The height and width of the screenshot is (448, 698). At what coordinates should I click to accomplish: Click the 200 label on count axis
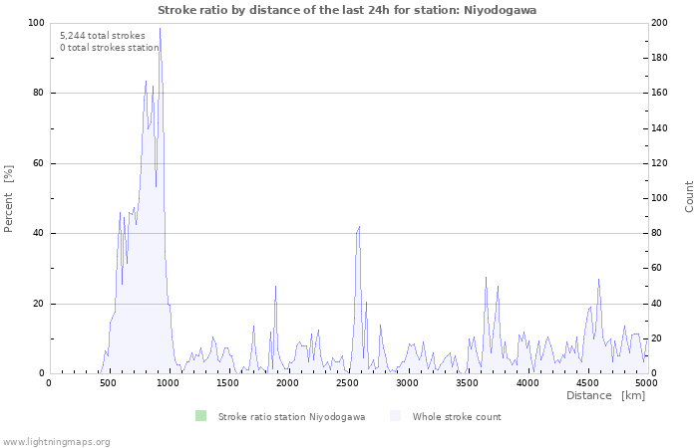coord(659,23)
